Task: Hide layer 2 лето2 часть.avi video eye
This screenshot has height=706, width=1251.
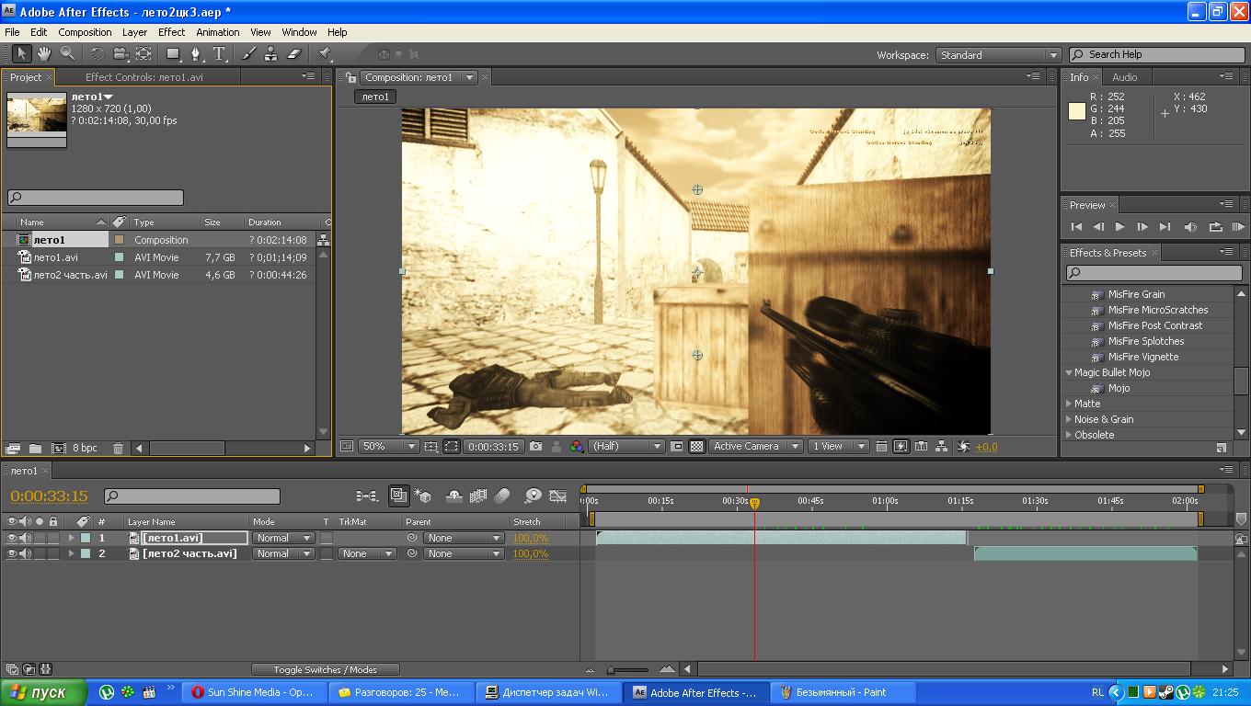Action: click(x=12, y=553)
